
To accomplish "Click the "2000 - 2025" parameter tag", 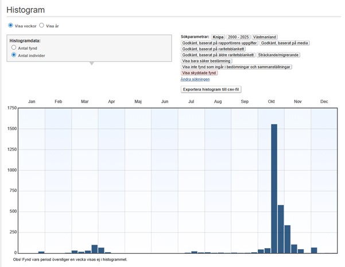I will click(239, 37).
